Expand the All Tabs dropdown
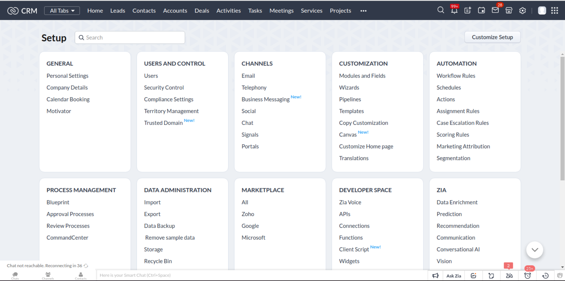The width and height of the screenshot is (565, 281). coord(62,11)
